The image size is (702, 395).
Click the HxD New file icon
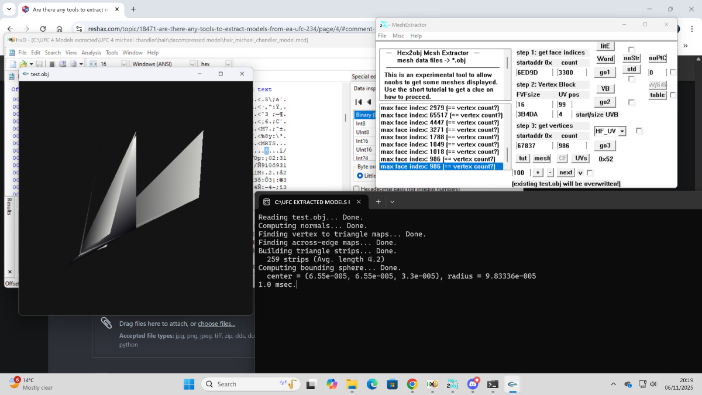pos(12,64)
